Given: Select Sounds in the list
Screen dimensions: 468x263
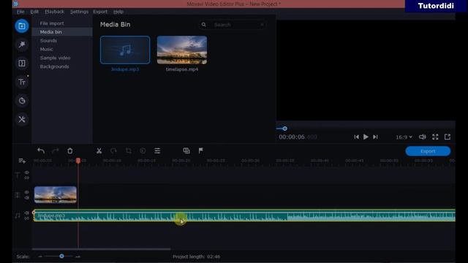Looking at the screenshot, I should click(62, 41).
